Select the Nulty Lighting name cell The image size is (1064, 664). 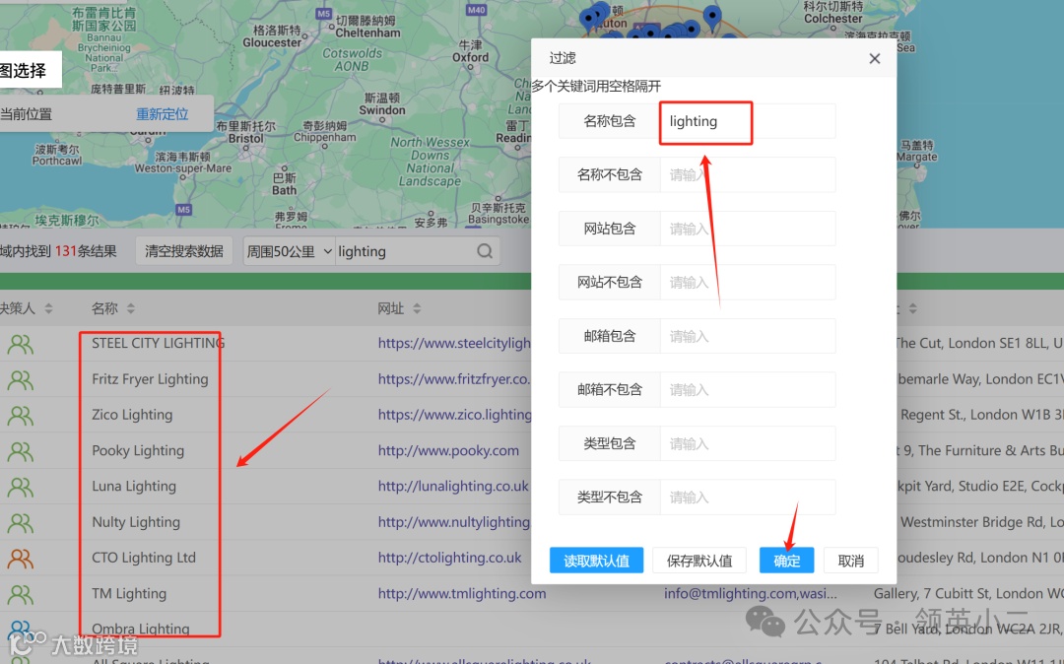(x=136, y=522)
